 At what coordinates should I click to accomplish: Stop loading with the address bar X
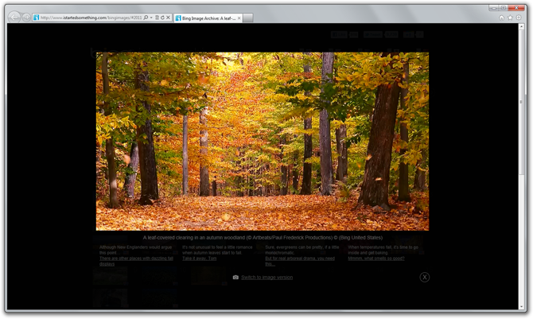tap(168, 18)
